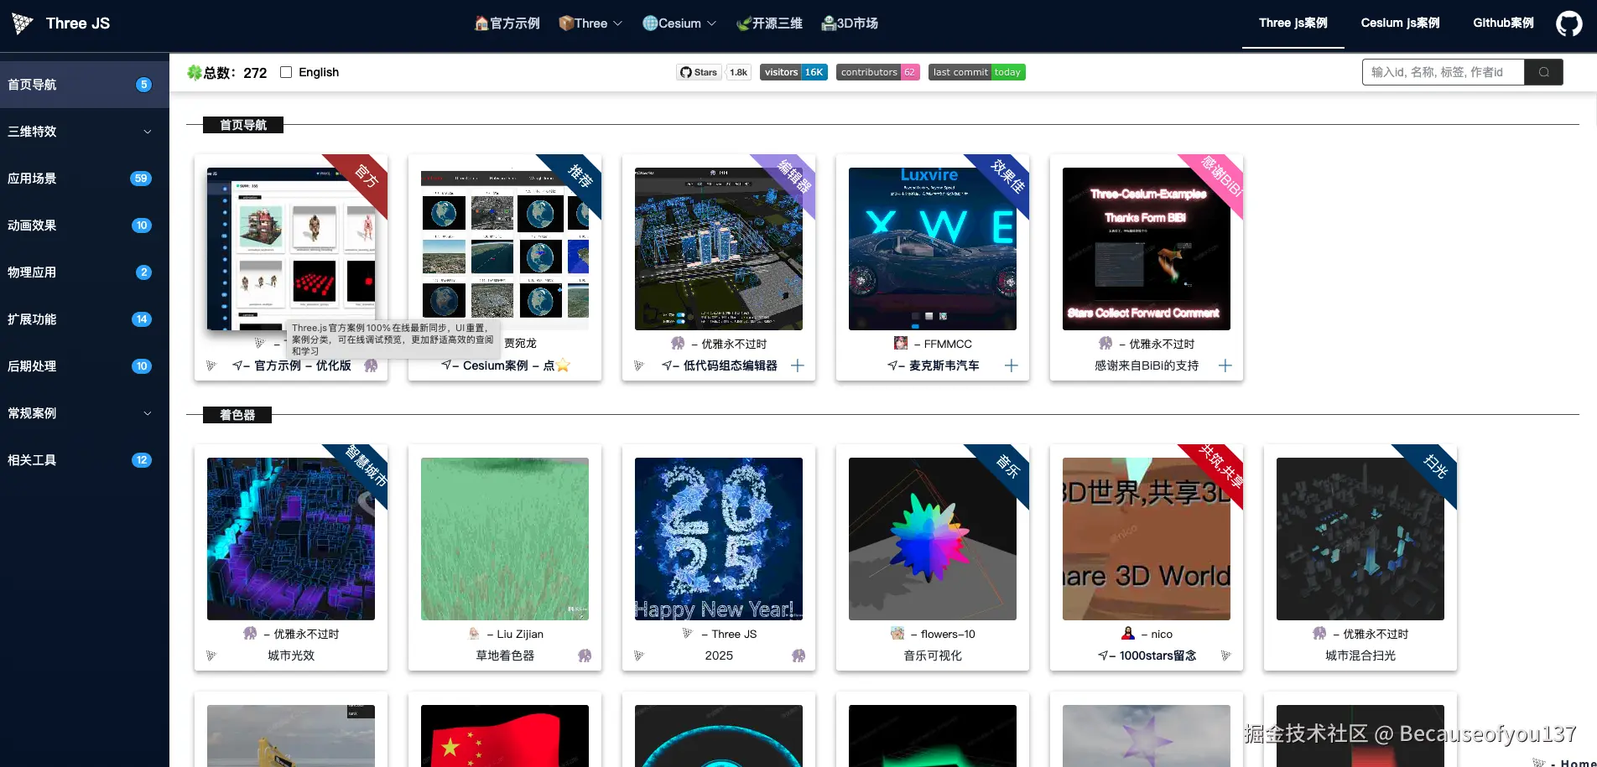Expand the 三维特效 sidebar section
Viewport: 1597px width, 767px height.
85,132
